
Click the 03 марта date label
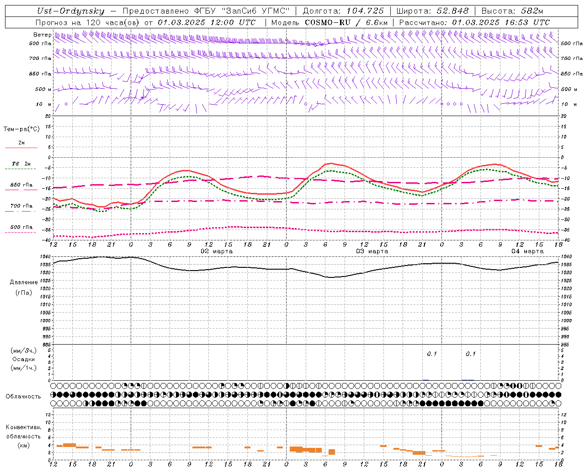tap(372, 251)
